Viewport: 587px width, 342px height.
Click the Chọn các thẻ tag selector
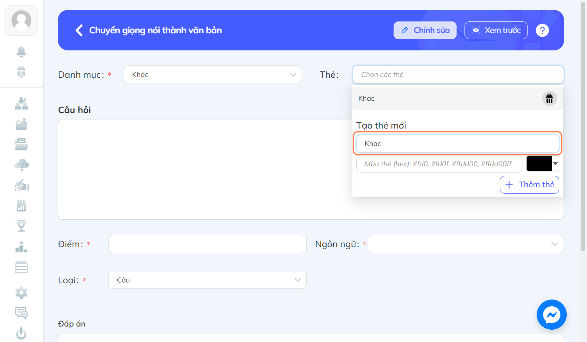tap(458, 75)
